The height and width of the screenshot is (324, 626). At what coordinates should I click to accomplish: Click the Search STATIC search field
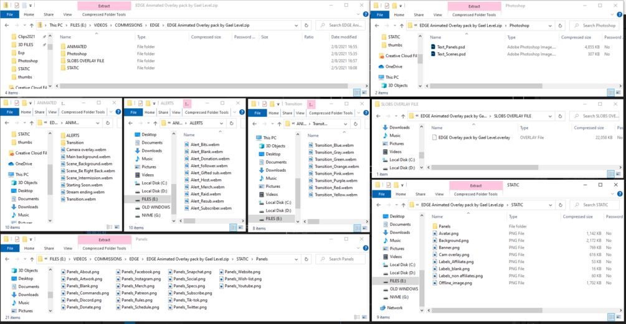coord(595,205)
